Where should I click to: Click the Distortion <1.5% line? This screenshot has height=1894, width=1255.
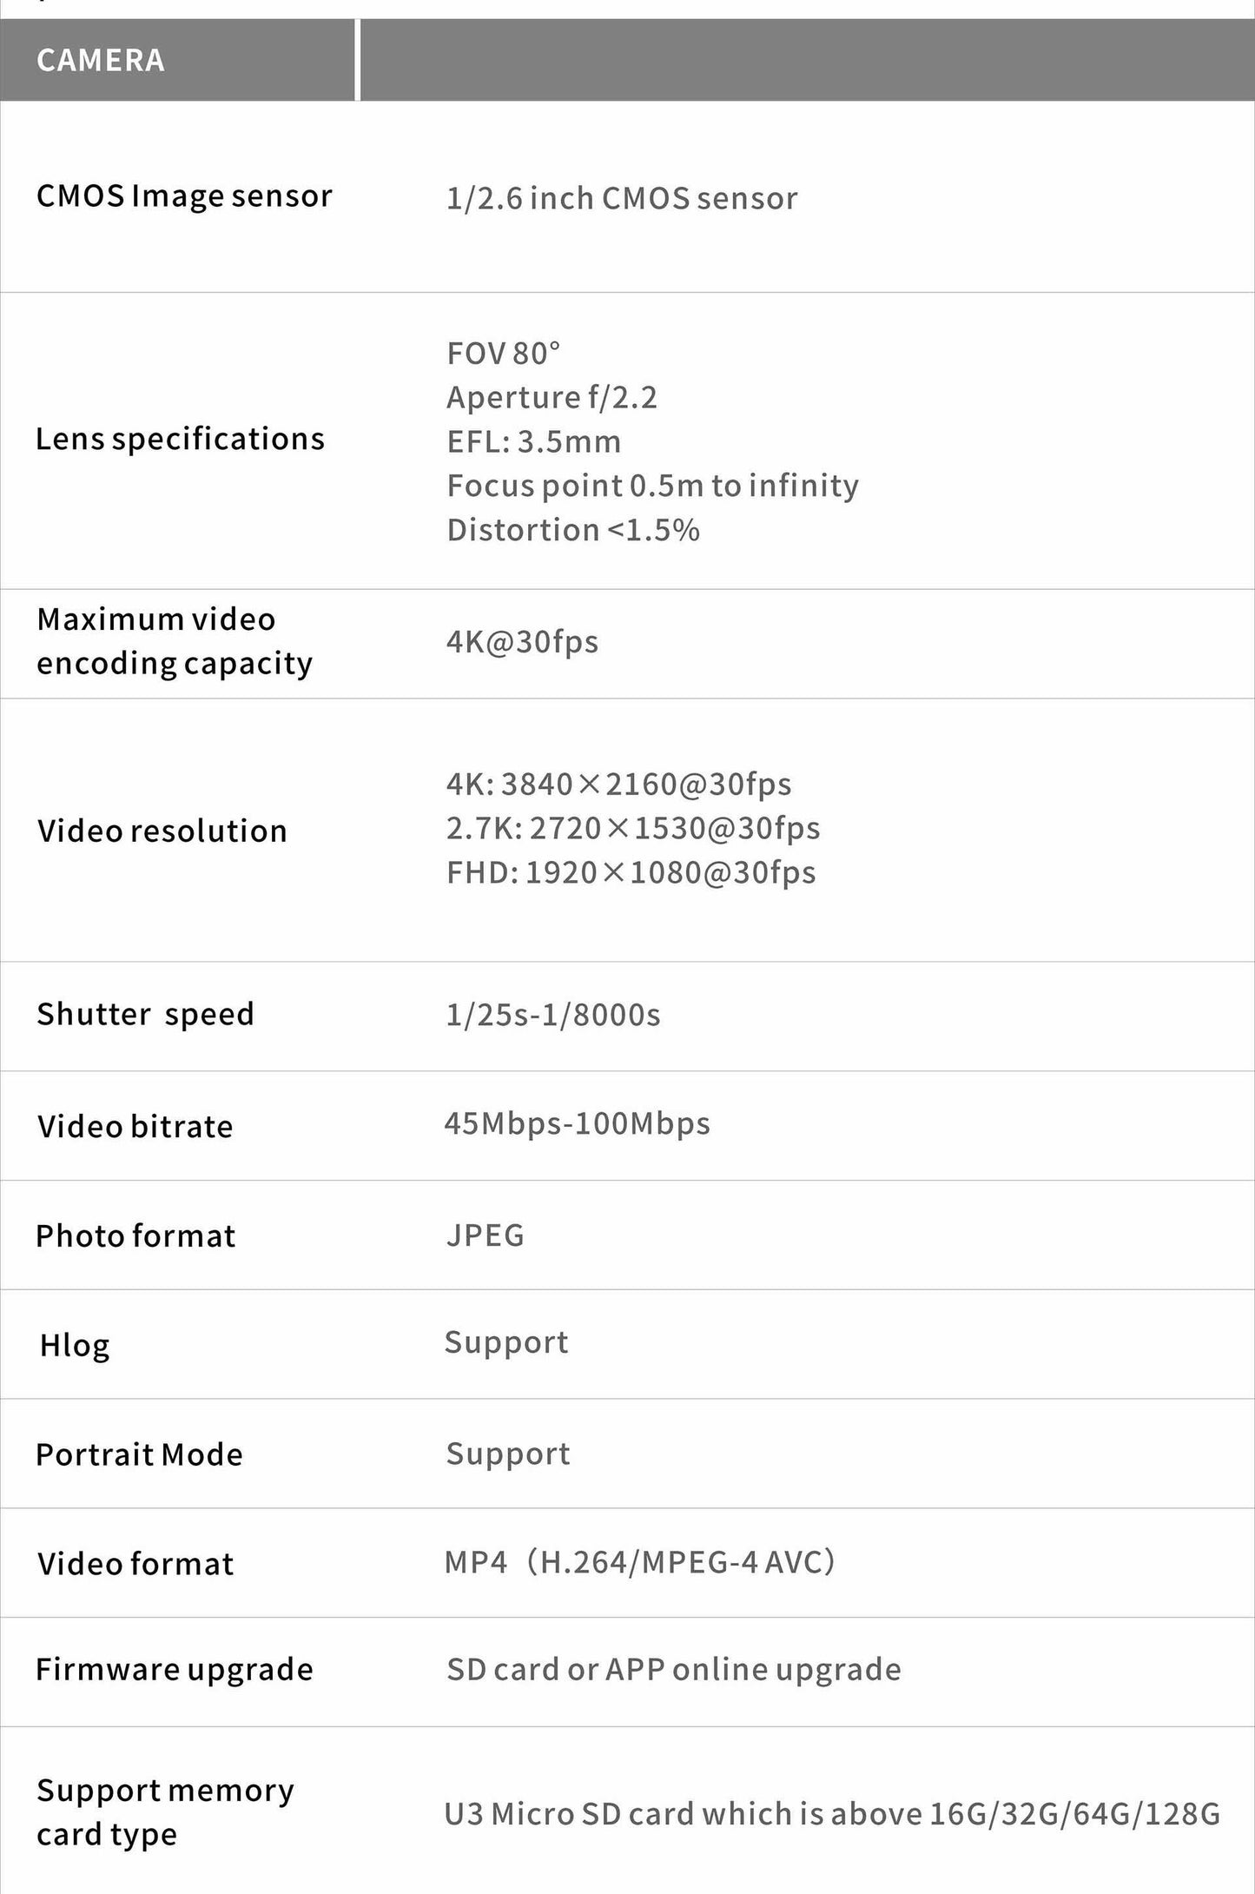(573, 530)
